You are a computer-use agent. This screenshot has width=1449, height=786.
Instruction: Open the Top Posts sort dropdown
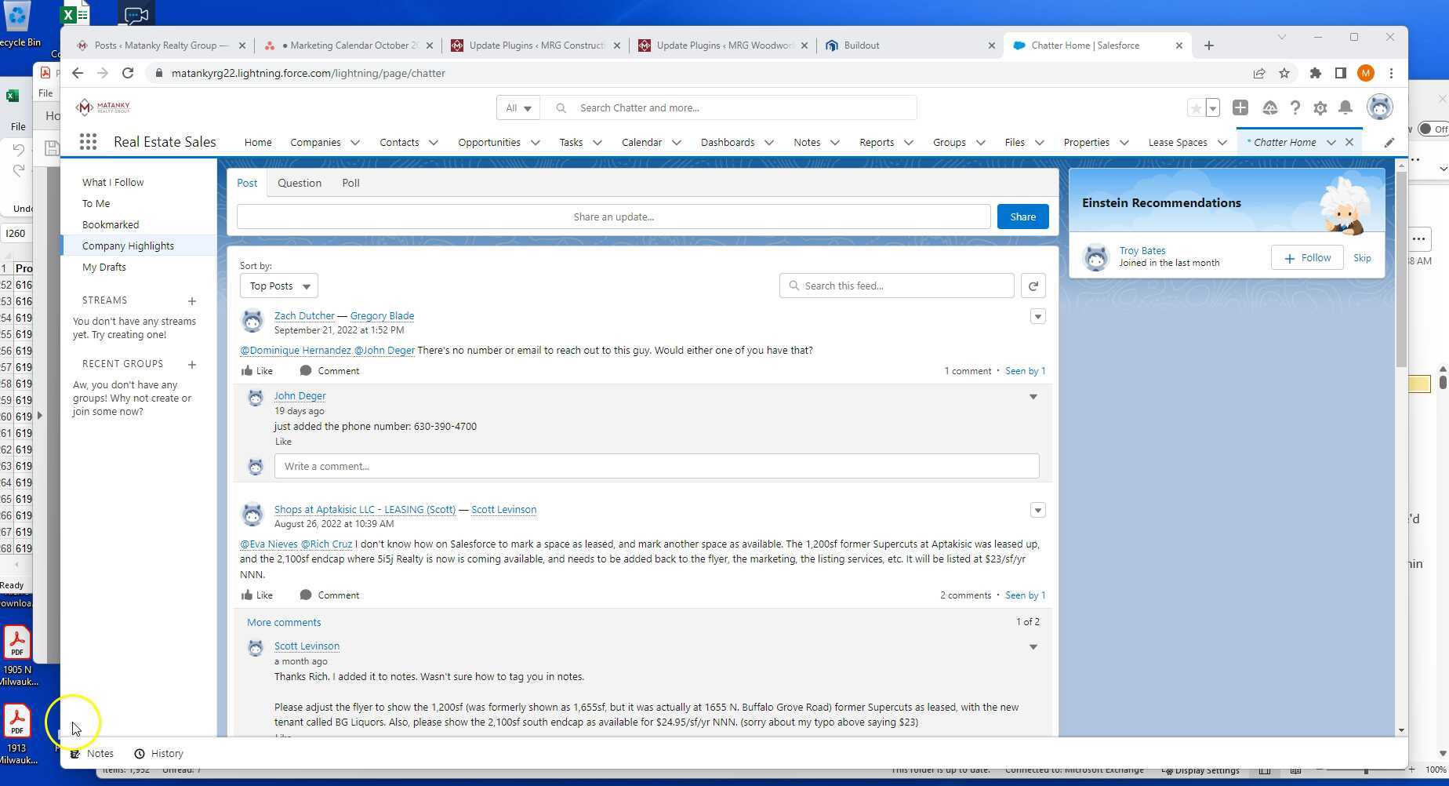tap(278, 286)
